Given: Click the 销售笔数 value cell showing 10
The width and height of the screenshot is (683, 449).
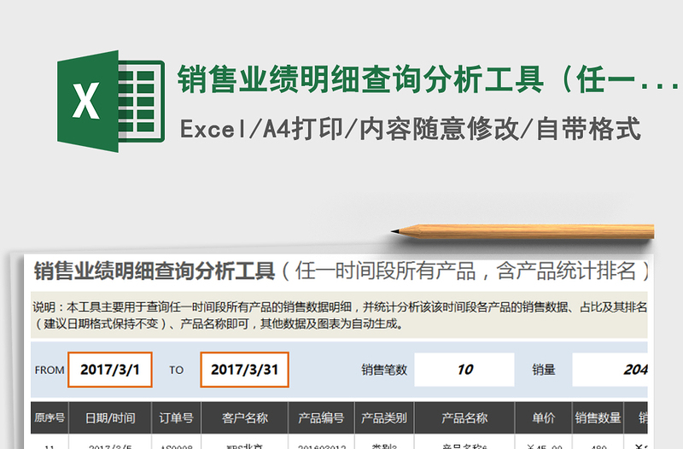Looking at the screenshot, I should click(x=464, y=370).
